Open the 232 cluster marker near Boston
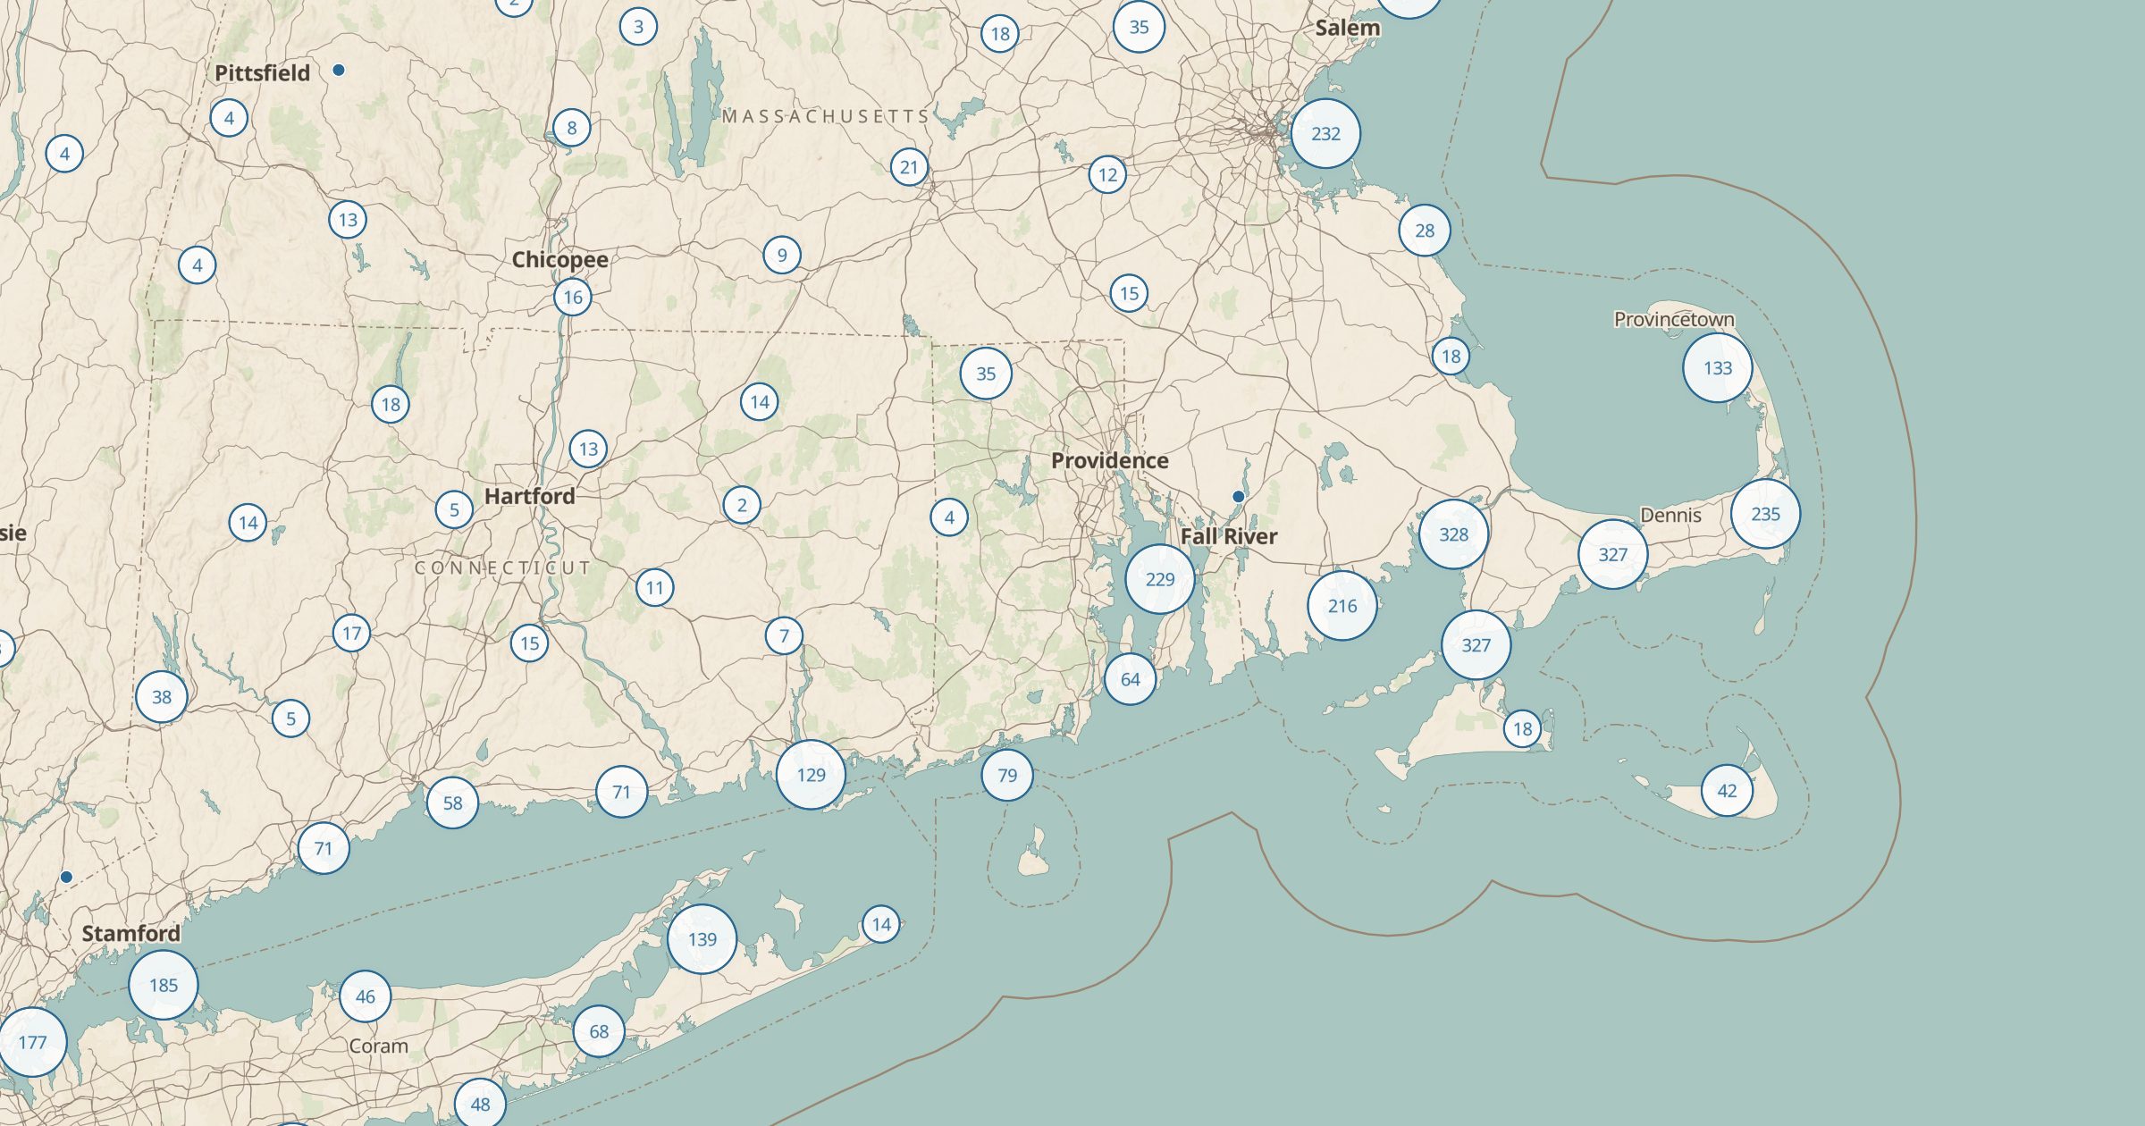This screenshot has height=1126, width=2145. [x=1325, y=134]
